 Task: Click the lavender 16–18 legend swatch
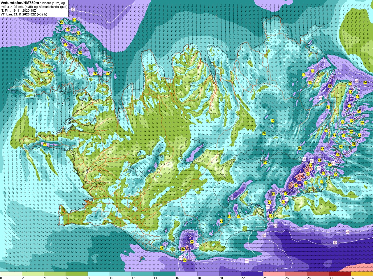point(186,274)
